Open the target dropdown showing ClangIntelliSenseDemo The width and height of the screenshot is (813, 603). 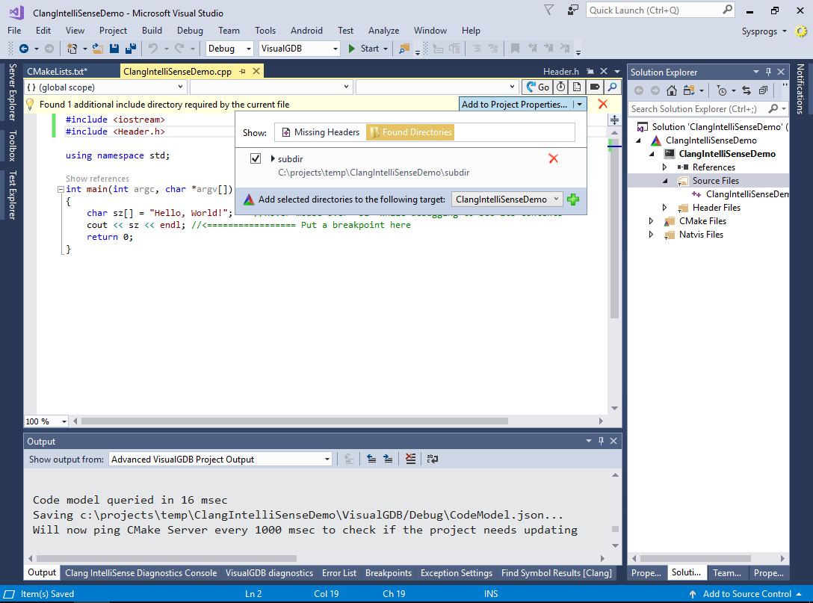click(507, 200)
